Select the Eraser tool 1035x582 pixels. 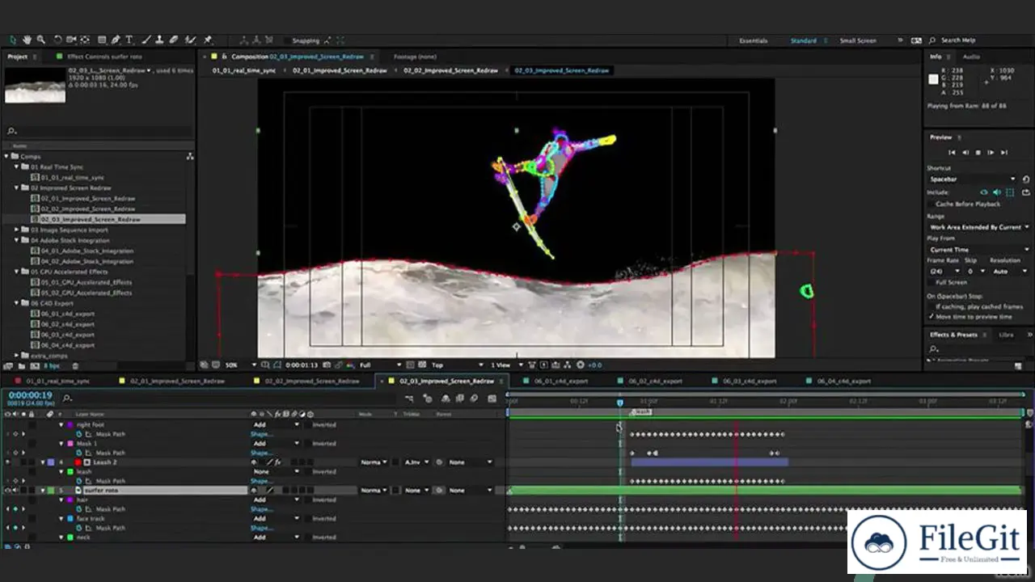pos(174,40)
